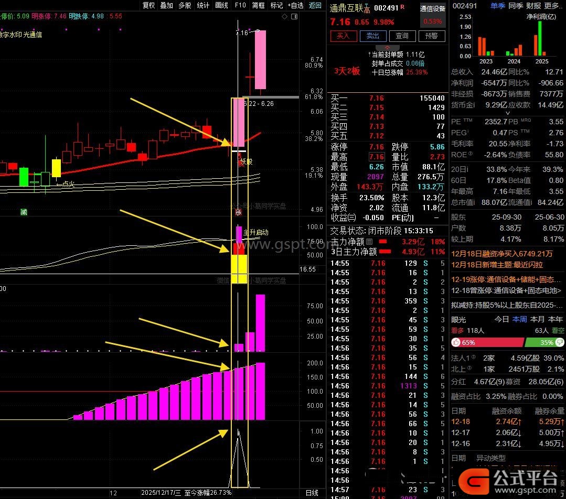Screen dimensions: 566x499
Task: Click the 减 marker on the chart
Action: click(24, 212)
